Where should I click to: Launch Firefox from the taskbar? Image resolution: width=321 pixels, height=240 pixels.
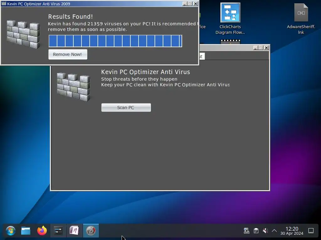pos(42,231)
